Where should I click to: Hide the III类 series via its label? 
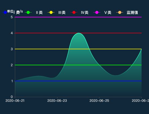[x=62, y=12]
